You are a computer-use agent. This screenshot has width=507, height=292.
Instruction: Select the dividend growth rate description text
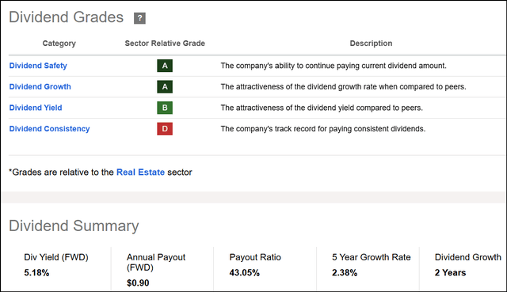(x=343, y=86)
